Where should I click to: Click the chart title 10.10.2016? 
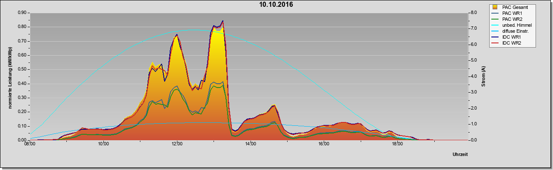coord(276,5)
